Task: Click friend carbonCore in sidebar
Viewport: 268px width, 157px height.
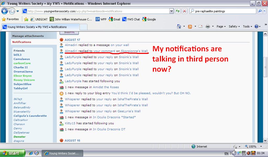Action: [x=22, y=63]
